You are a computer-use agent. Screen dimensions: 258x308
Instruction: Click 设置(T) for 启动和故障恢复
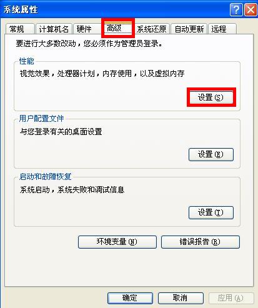[211, 212]
